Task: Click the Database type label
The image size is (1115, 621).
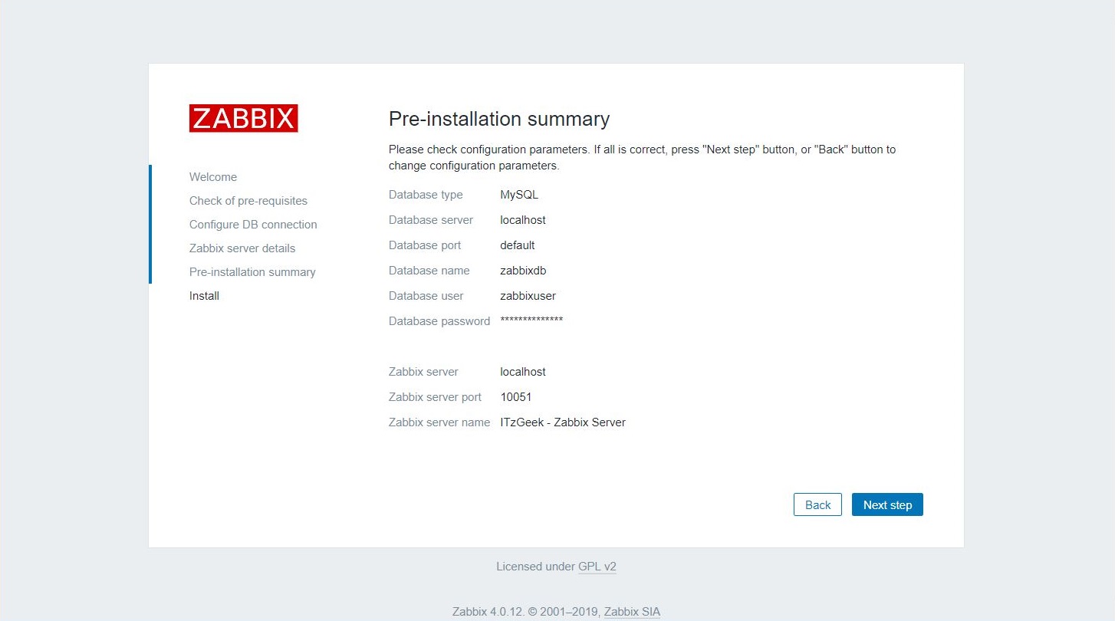Action: (426, 195)
